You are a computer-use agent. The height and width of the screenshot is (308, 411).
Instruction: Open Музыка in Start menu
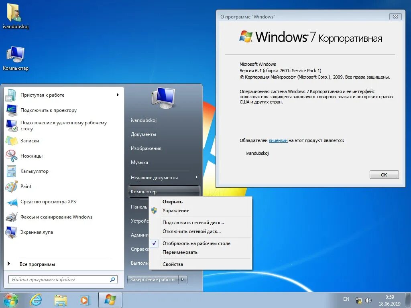point(139,162)
